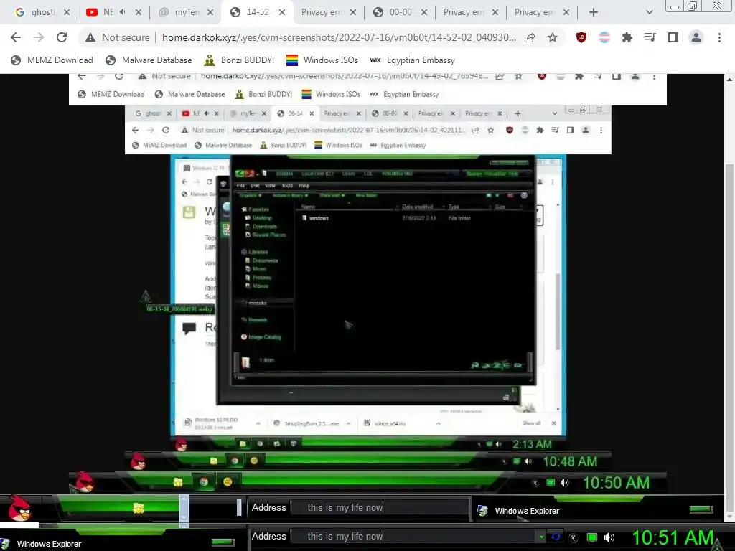Close the Google 'ghost' tab in outermost Chrome
The image size is (735, 551).
coord(67,12)
